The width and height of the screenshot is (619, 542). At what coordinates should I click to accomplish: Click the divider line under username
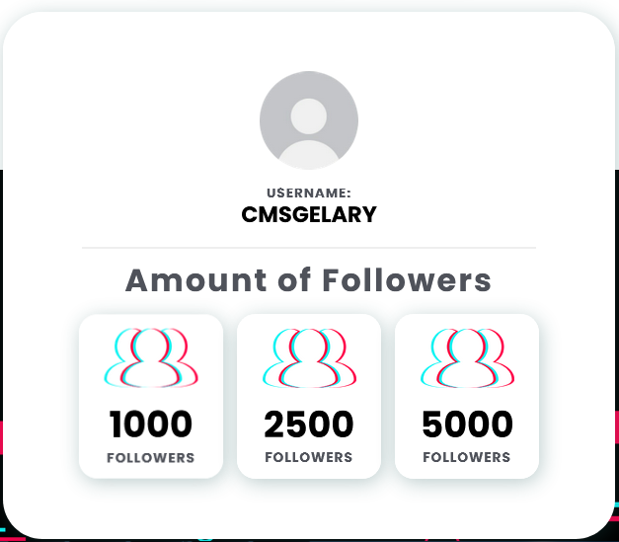coord(309,247)
